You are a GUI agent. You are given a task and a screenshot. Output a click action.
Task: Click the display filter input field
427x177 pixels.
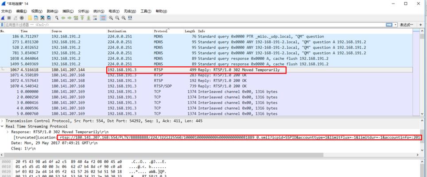pos(195,25)
